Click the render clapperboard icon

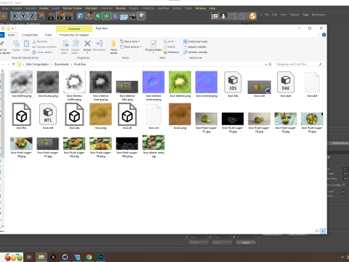click(x=51, y=16)
